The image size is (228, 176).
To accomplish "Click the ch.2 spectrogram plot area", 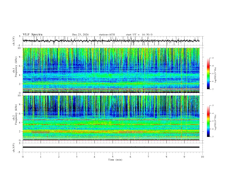I will (x=111, y=118).
